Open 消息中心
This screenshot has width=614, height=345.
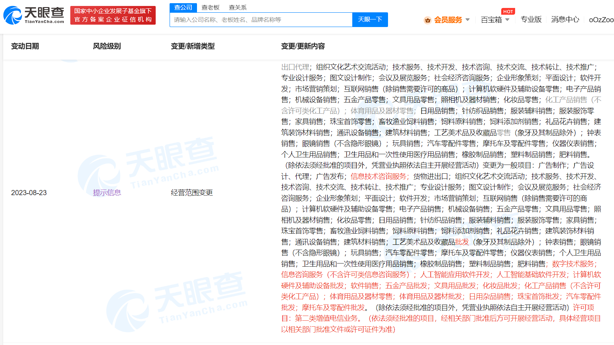[565, 19]
